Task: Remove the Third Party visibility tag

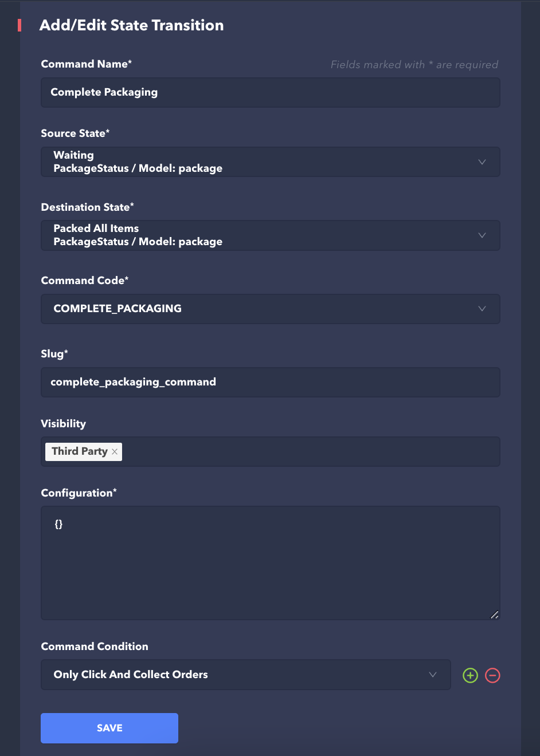Action: tap(115, 452)
